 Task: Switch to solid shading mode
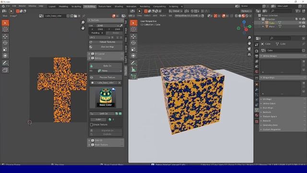[x=240, y=16]
